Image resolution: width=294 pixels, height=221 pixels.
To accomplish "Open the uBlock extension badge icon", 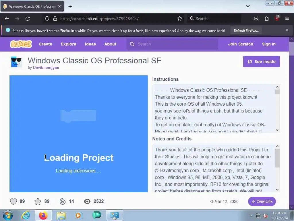I will pyautogui.click(x=277, y=18).
